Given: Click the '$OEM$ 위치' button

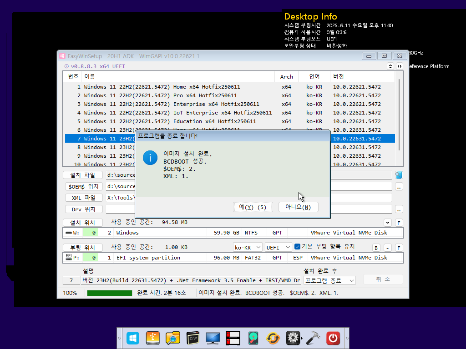Looking at the screenshot, I should 84,186.
